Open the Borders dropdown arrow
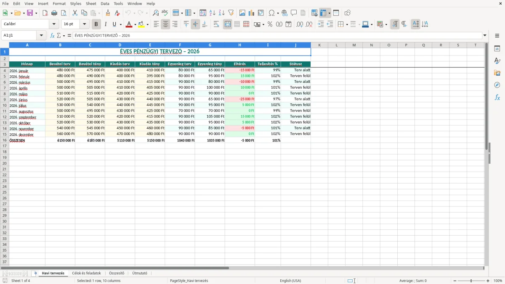This screenshot has width=505, height=284. [x=347, y=24]
